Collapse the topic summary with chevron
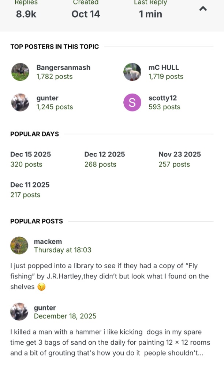 click(x=203, y=9)
